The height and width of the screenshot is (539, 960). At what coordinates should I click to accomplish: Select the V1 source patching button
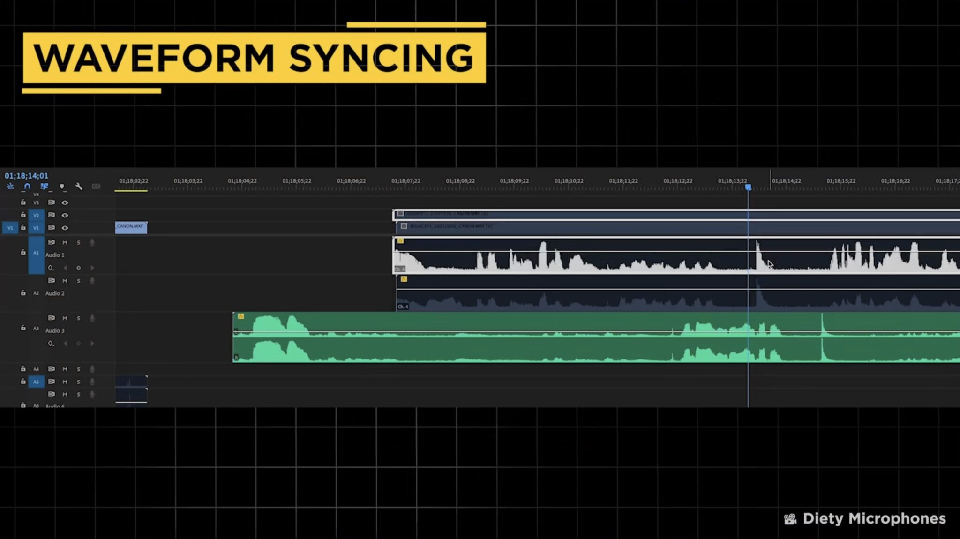pyautogui.click(x=11, y=227)
